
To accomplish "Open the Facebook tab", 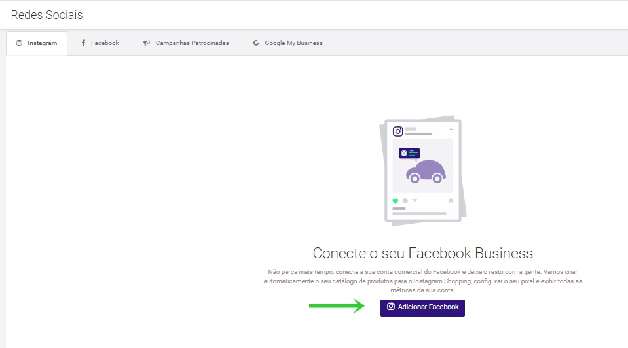I will [100, 43].
